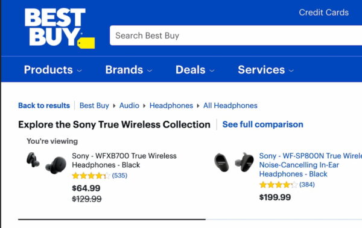Image resolution: width=362 pixels, height=228 pixels.
Task: Click the yellow price tag icon
Action: pyautogui.click(x=86, y=43)
